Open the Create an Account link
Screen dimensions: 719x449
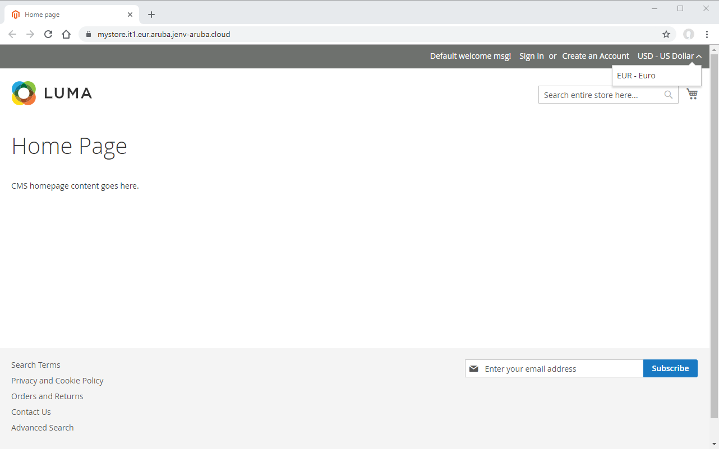click(596, 56)
